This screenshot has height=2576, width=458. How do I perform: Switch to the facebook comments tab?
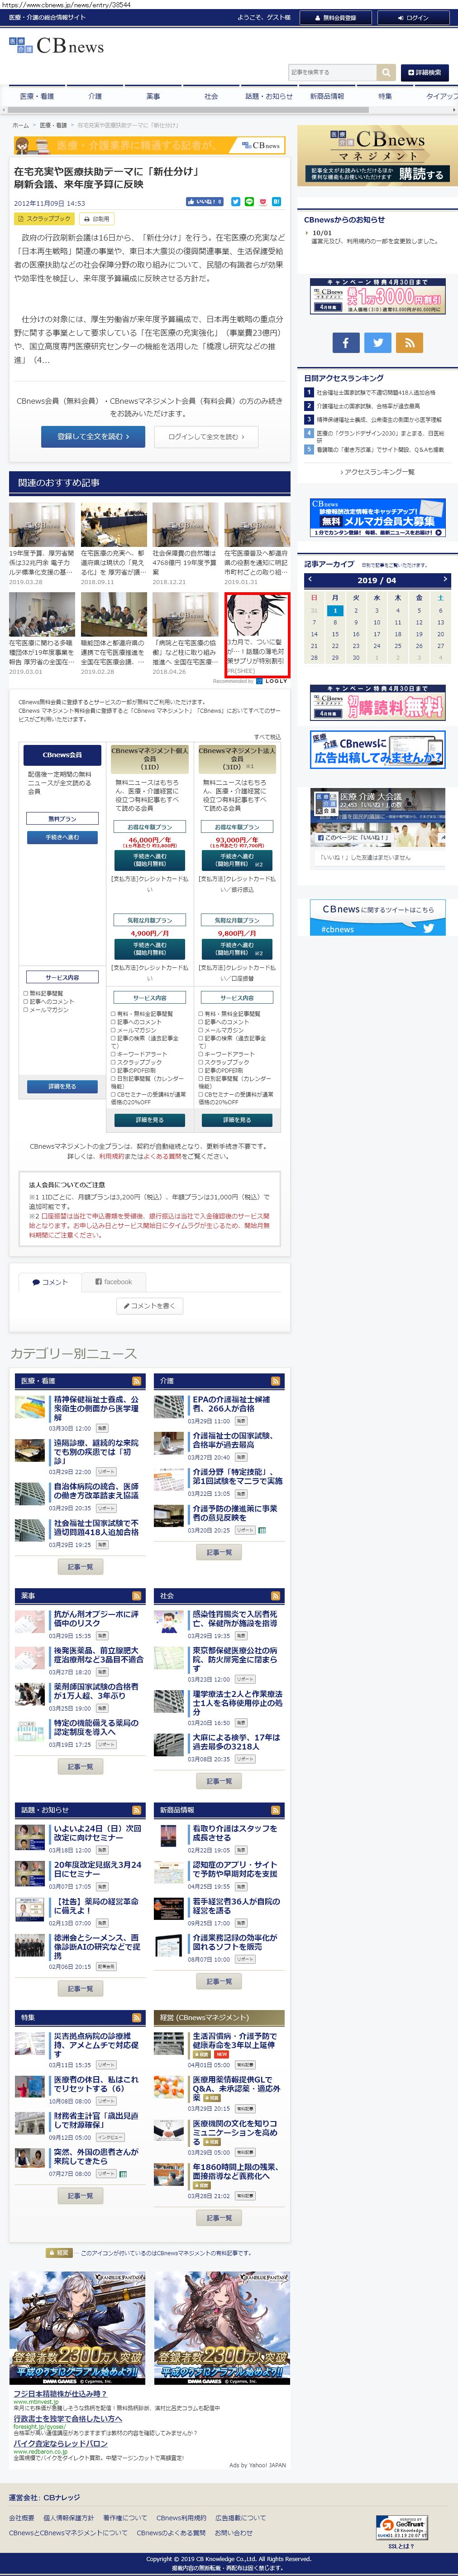114,1282
